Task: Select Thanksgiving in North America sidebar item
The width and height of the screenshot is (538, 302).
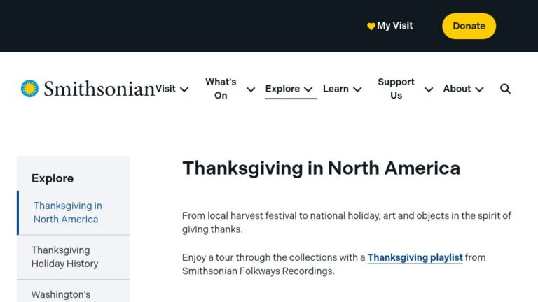Action: [x=74, y=213]
